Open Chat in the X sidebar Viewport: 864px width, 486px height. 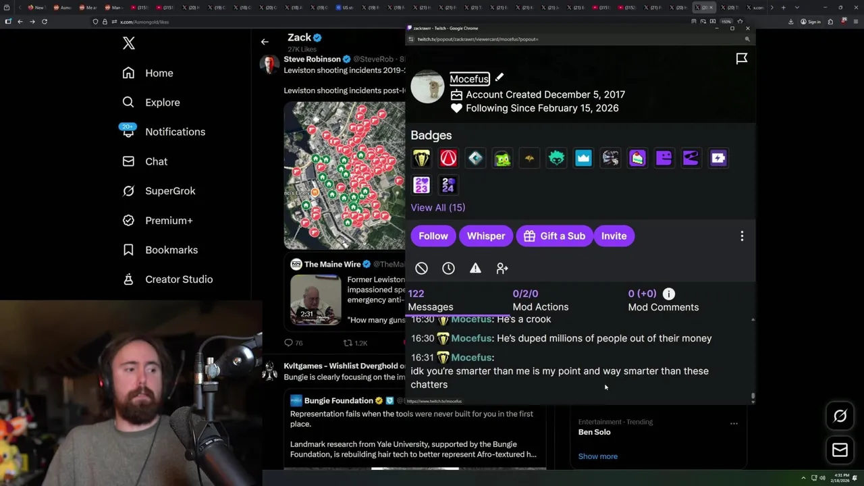coord(145,161)
